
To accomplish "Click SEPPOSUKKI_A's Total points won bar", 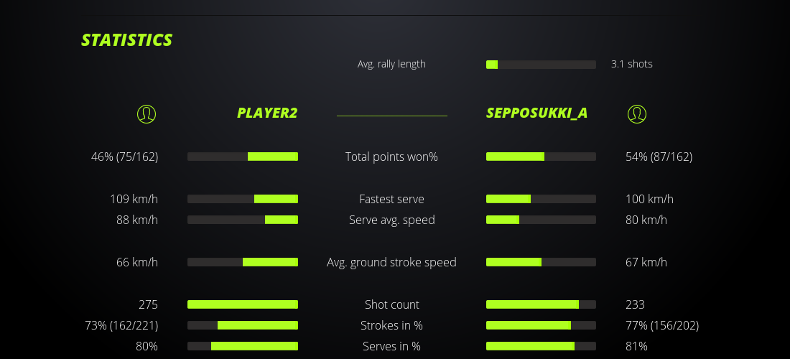I will pos(541,157).
